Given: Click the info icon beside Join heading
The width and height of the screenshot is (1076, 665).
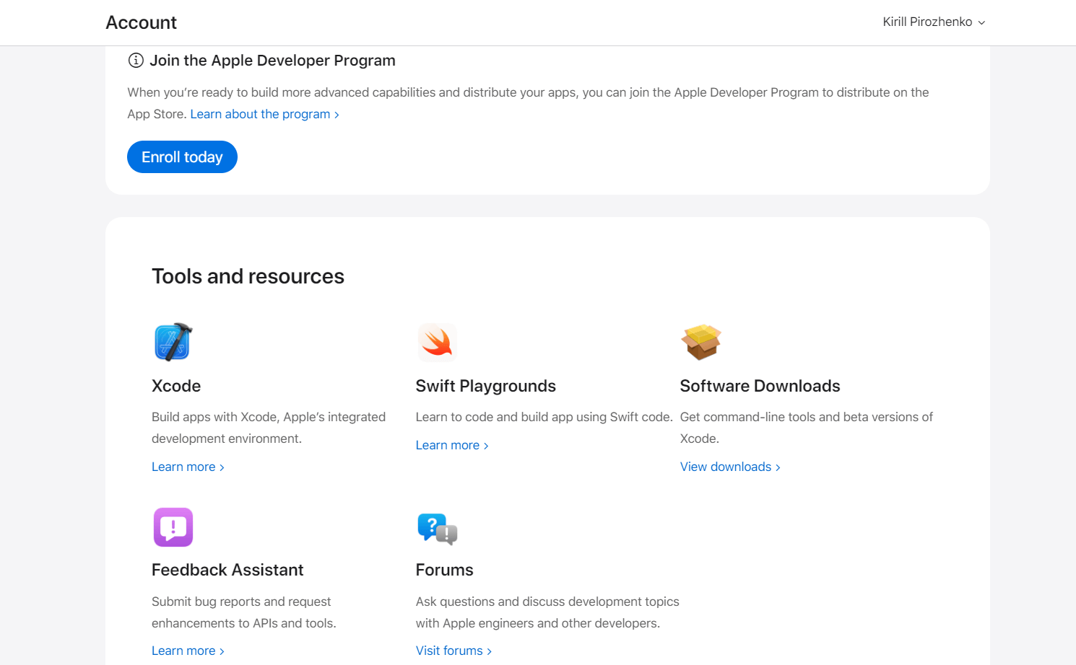Looking at the screenshot, I should pyautogui.click(x=136, y=61).
